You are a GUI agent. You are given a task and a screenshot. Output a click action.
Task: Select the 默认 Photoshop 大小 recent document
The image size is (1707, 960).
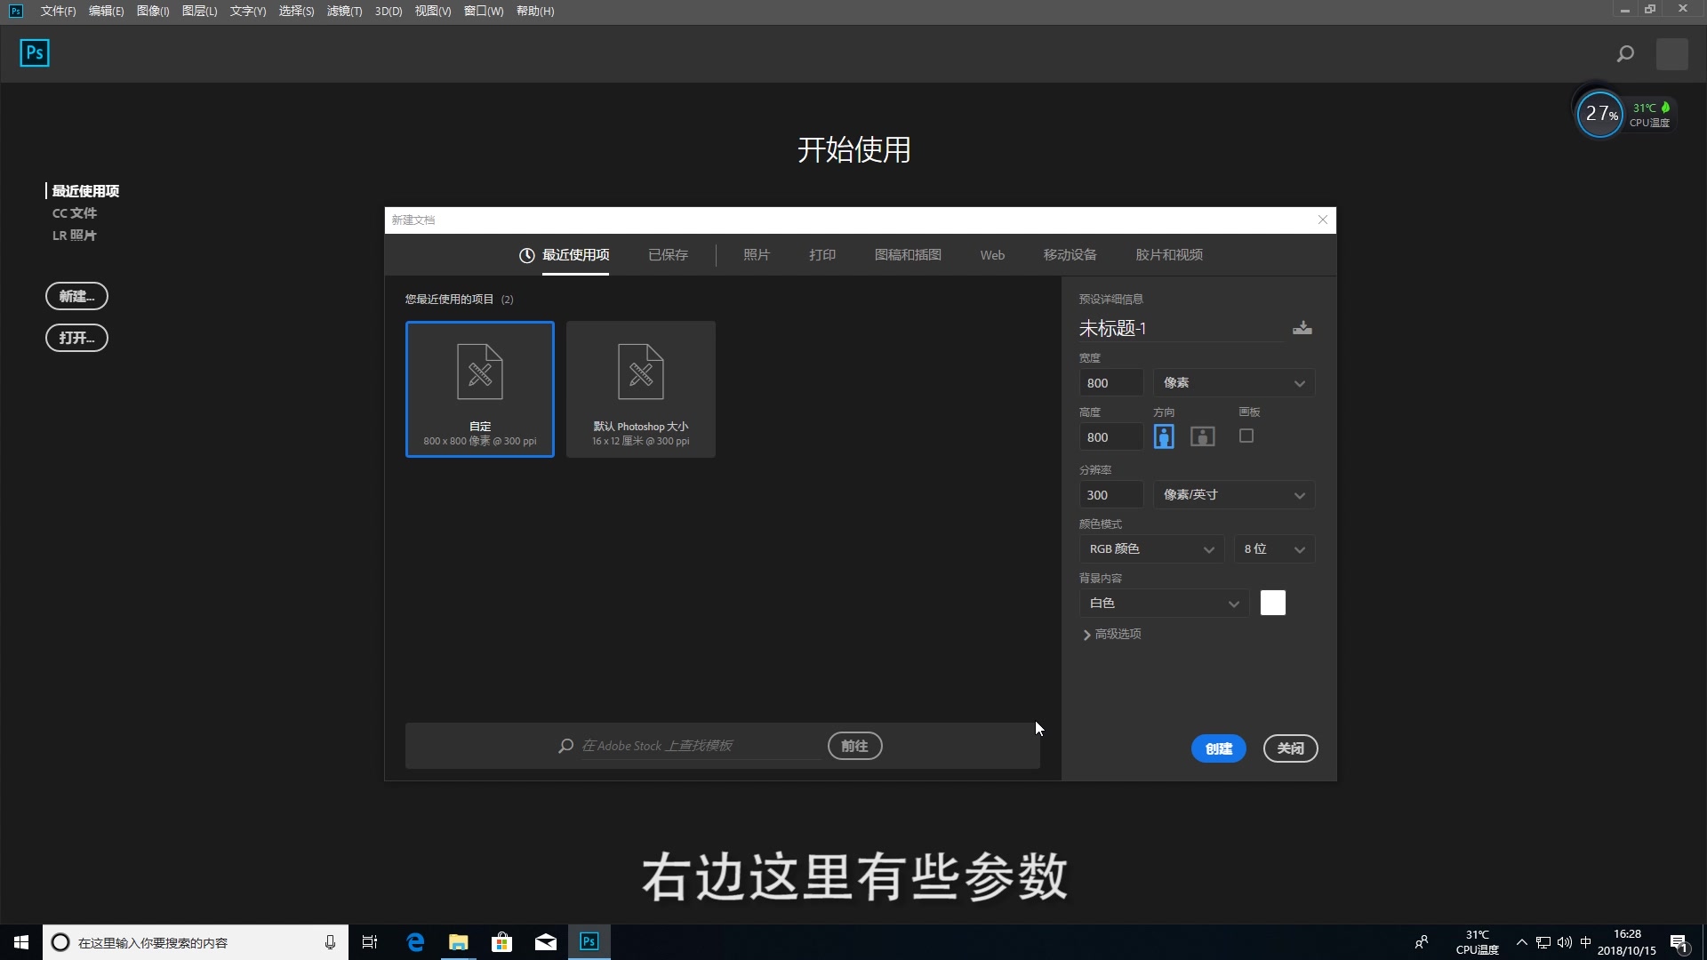click(x=640, y=388)
